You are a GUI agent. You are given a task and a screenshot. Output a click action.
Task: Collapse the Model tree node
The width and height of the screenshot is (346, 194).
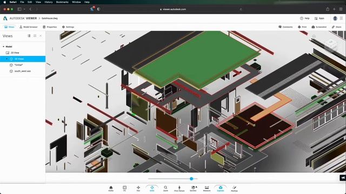coord(3,47)
